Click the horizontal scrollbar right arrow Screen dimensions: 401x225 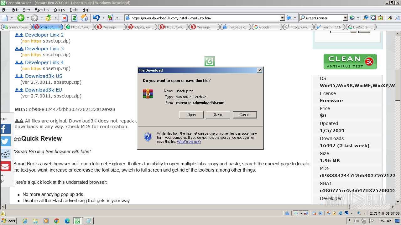(x=393, y=207)
